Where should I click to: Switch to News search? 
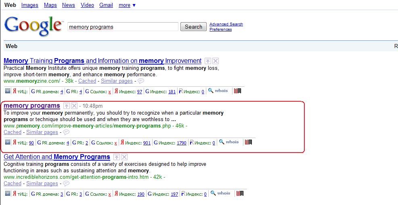pyautogui.click(x=69, y=5)
